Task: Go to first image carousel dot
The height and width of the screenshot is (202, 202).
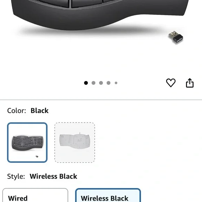Action: (86, 83)
